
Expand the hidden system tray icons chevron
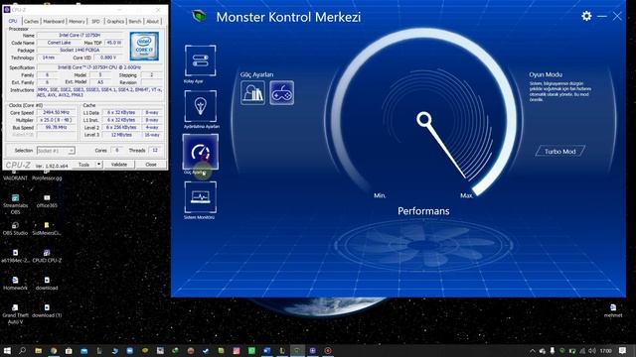533,351
